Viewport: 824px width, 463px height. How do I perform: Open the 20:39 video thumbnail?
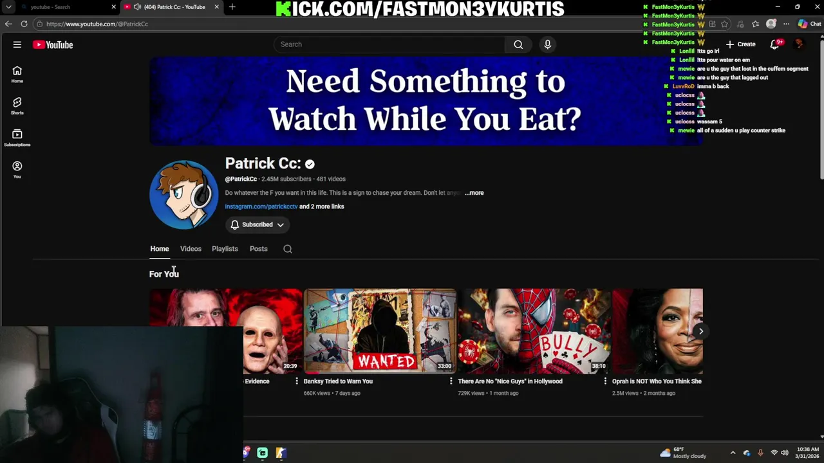pos(226,331)
